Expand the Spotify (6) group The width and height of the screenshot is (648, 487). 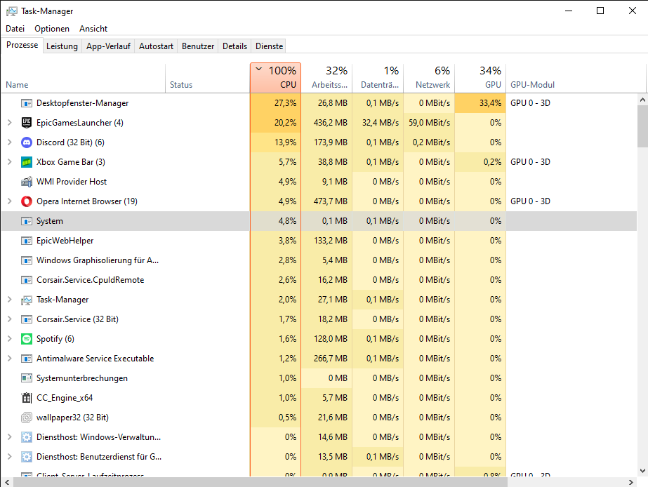coord(10,339)
